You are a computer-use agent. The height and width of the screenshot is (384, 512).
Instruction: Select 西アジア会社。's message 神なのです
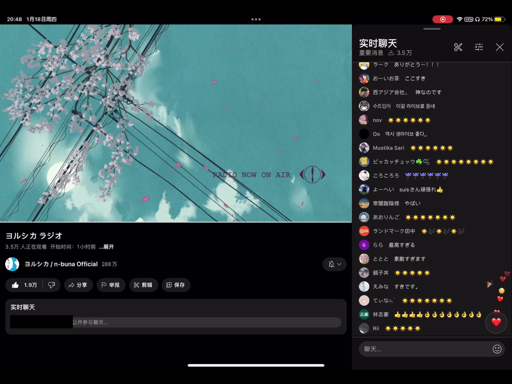428,92
